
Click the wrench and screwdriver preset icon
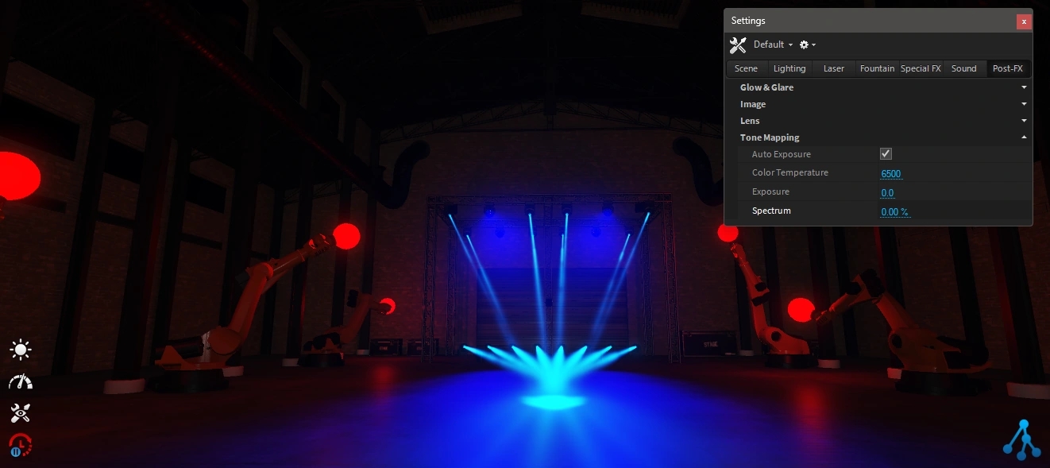click(x=738, y=45)
